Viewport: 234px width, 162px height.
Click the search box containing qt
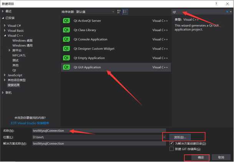pos(199,12)
